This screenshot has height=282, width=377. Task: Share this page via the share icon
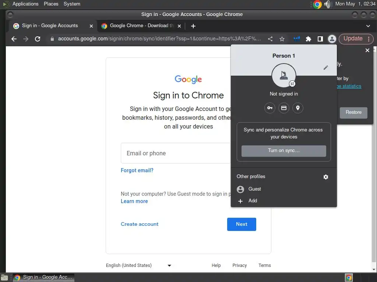coord(270,39)
